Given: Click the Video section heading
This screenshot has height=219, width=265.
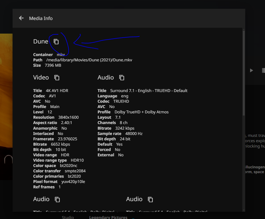Looking at the screenshot, I should [x=41, y=77].
